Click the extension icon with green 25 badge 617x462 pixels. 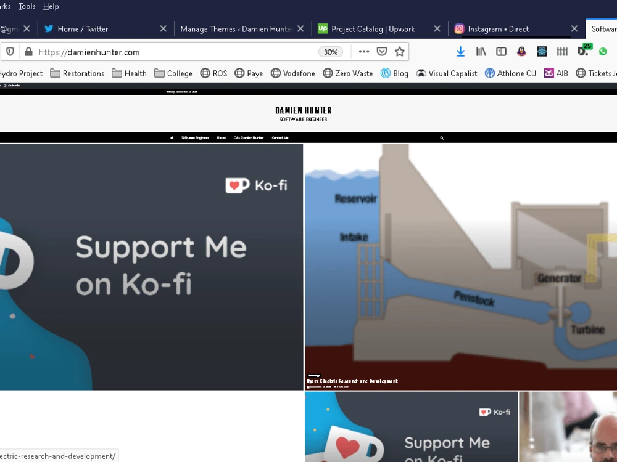click(x=583, y=51)
